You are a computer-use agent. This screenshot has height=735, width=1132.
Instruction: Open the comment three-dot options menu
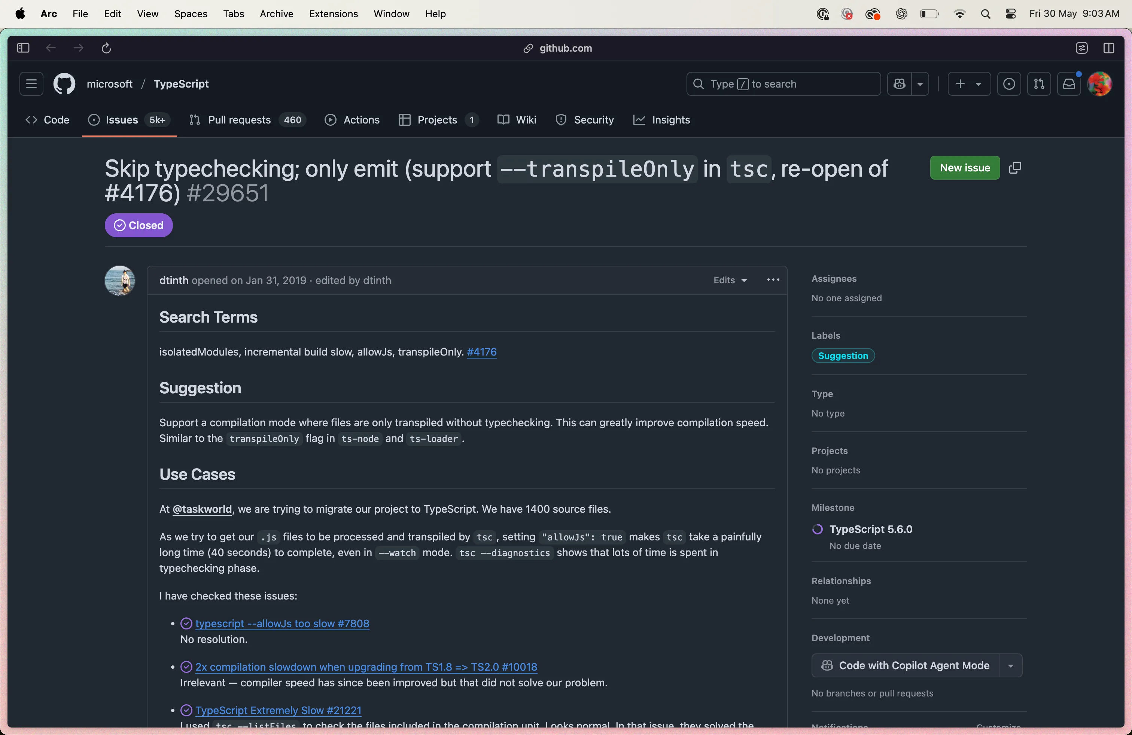[x=773, y=280]
